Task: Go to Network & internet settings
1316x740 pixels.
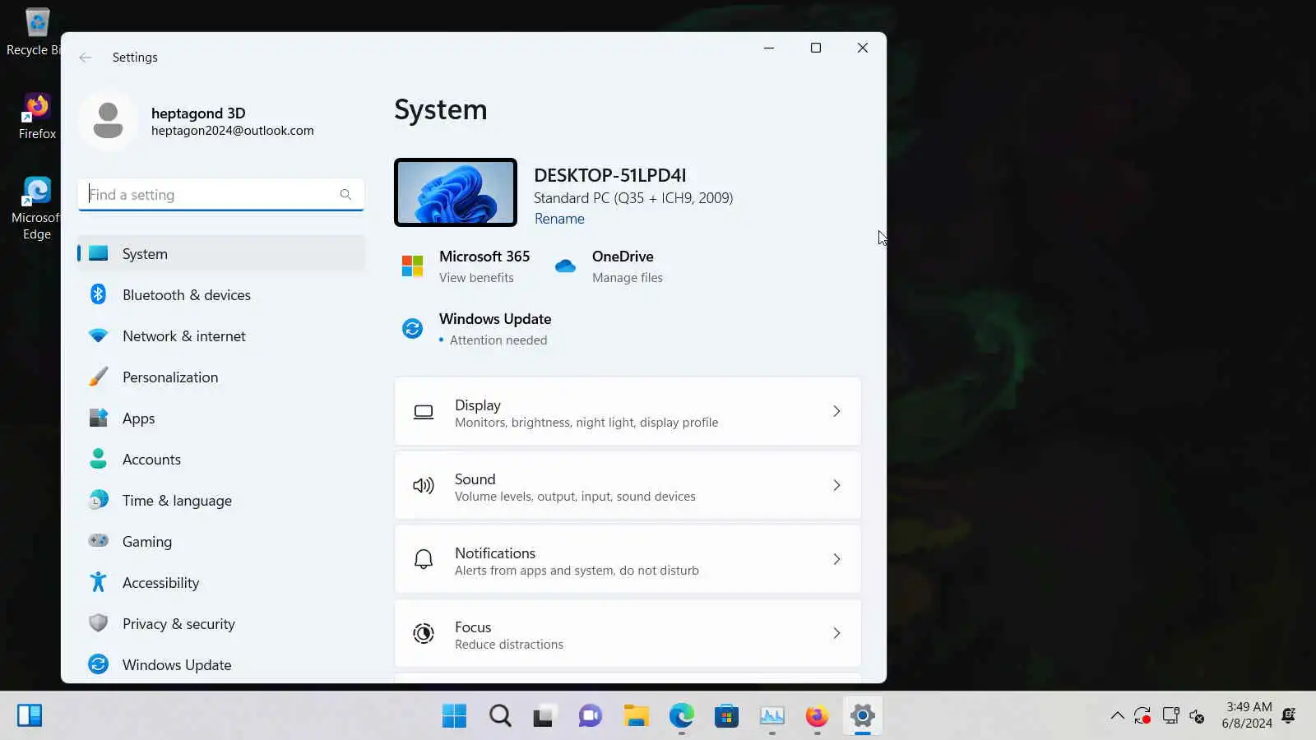Action: (x=221, y=336)
